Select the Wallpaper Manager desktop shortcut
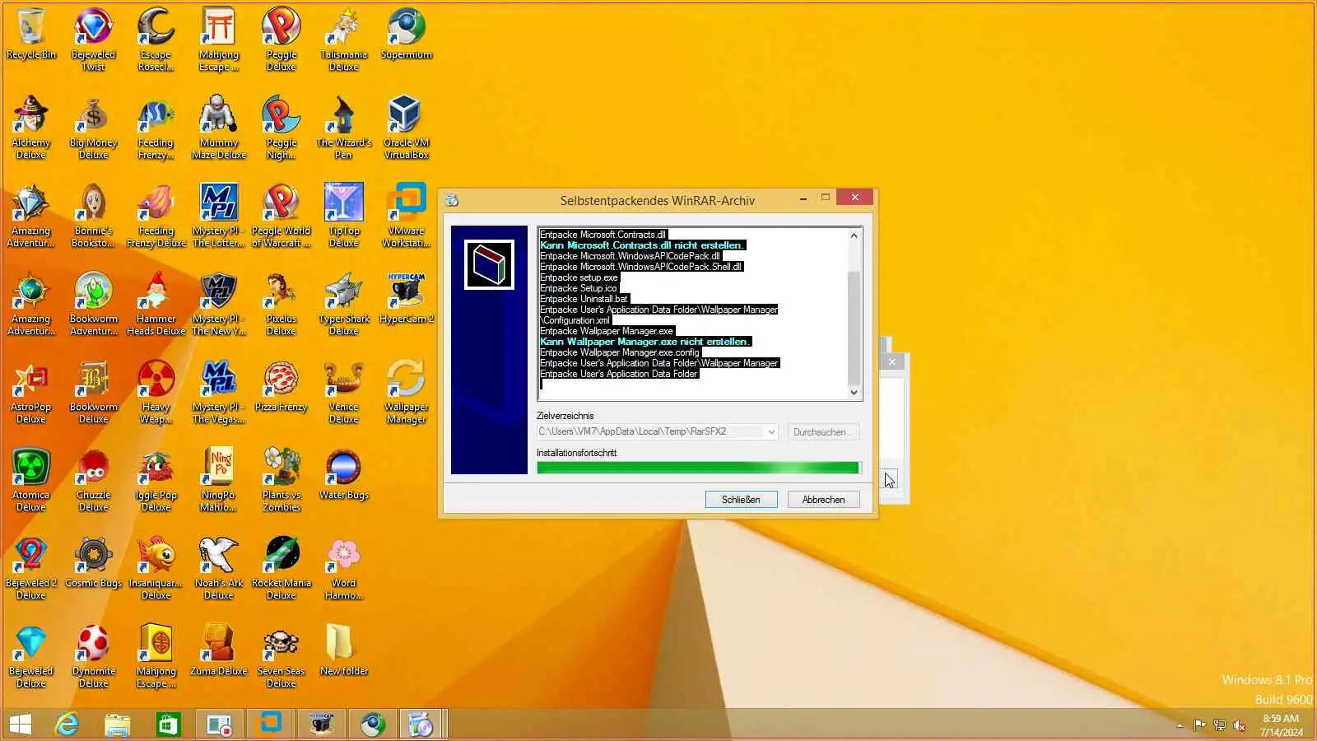Viewport: 1317px width, 741px height. 407,392
